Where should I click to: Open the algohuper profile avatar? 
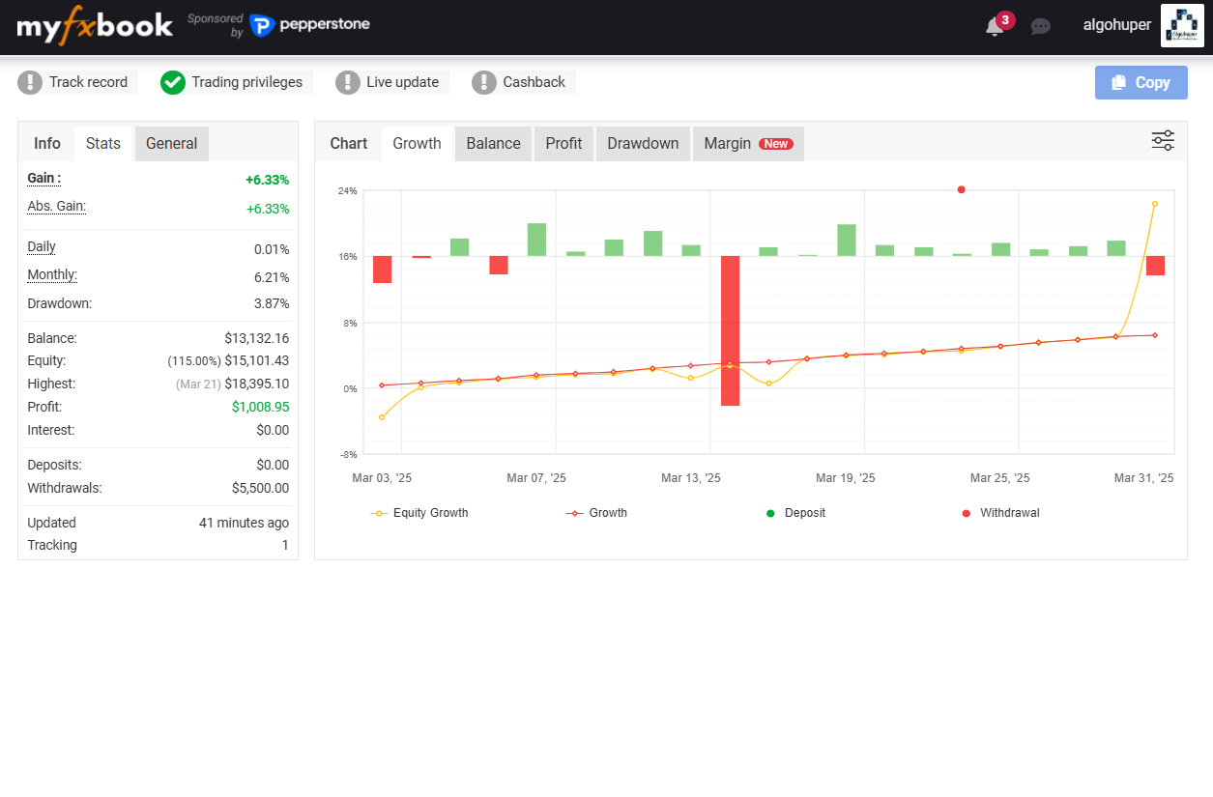(x=1182, y=26)
